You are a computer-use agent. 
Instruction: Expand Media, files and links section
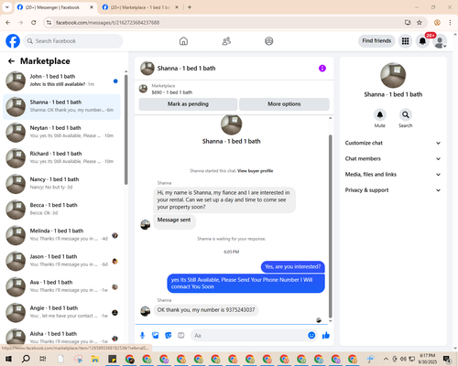point(393,175)
